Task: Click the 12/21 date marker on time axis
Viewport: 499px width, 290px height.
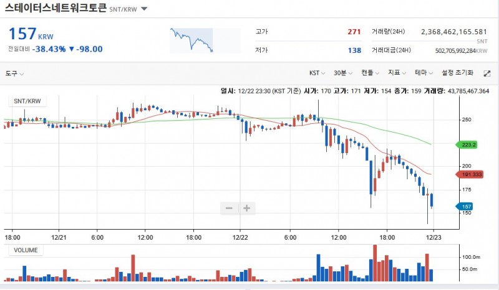Action: [x=59, y=237]
